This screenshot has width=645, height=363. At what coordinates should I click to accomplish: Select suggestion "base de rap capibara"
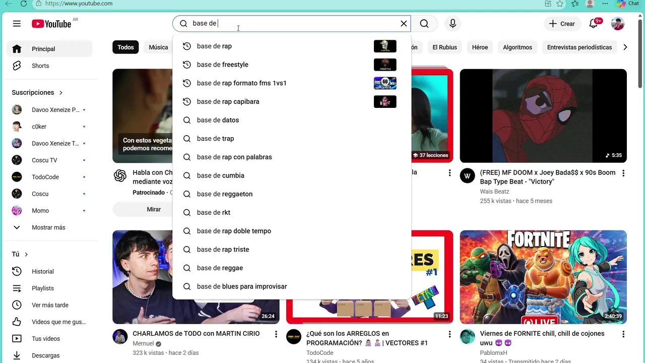click(x=292, y=101)
